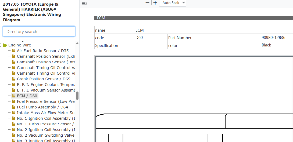
Task: Click document icon beside E. F. I. Engine Coolant
Action: coord(13,84)
